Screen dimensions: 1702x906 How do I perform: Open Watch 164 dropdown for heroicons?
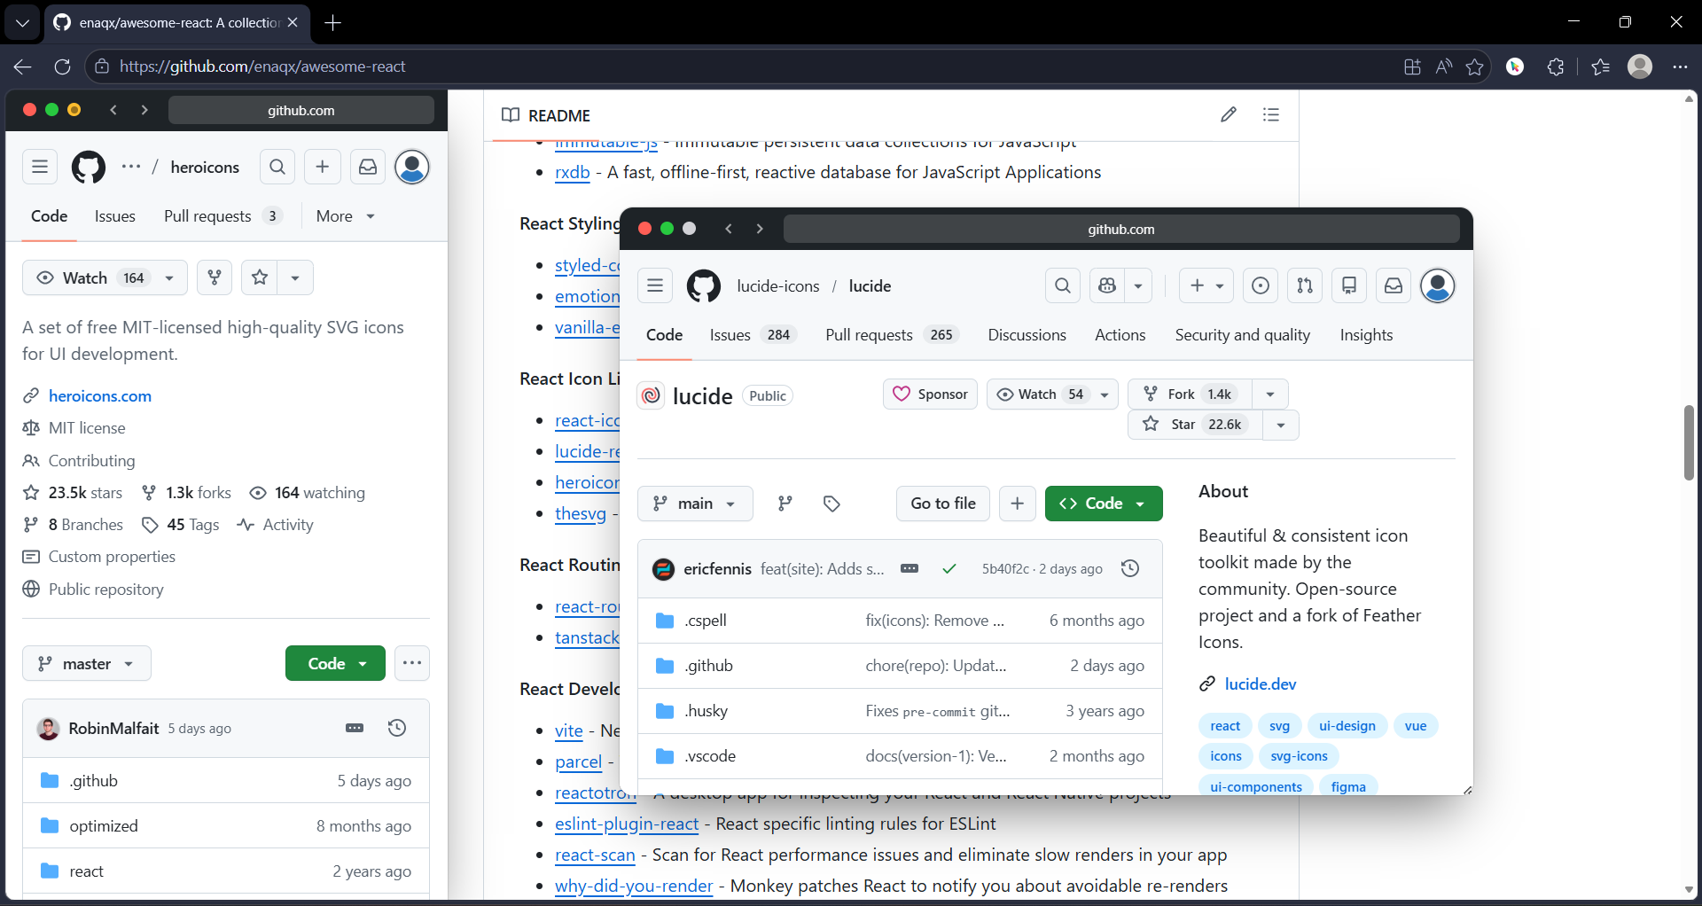pos(105,277)
